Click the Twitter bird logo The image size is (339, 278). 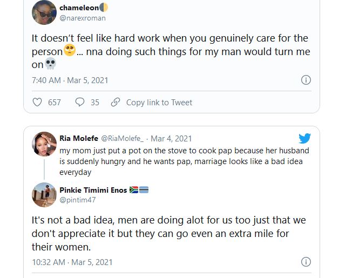[x=304, y=138]
